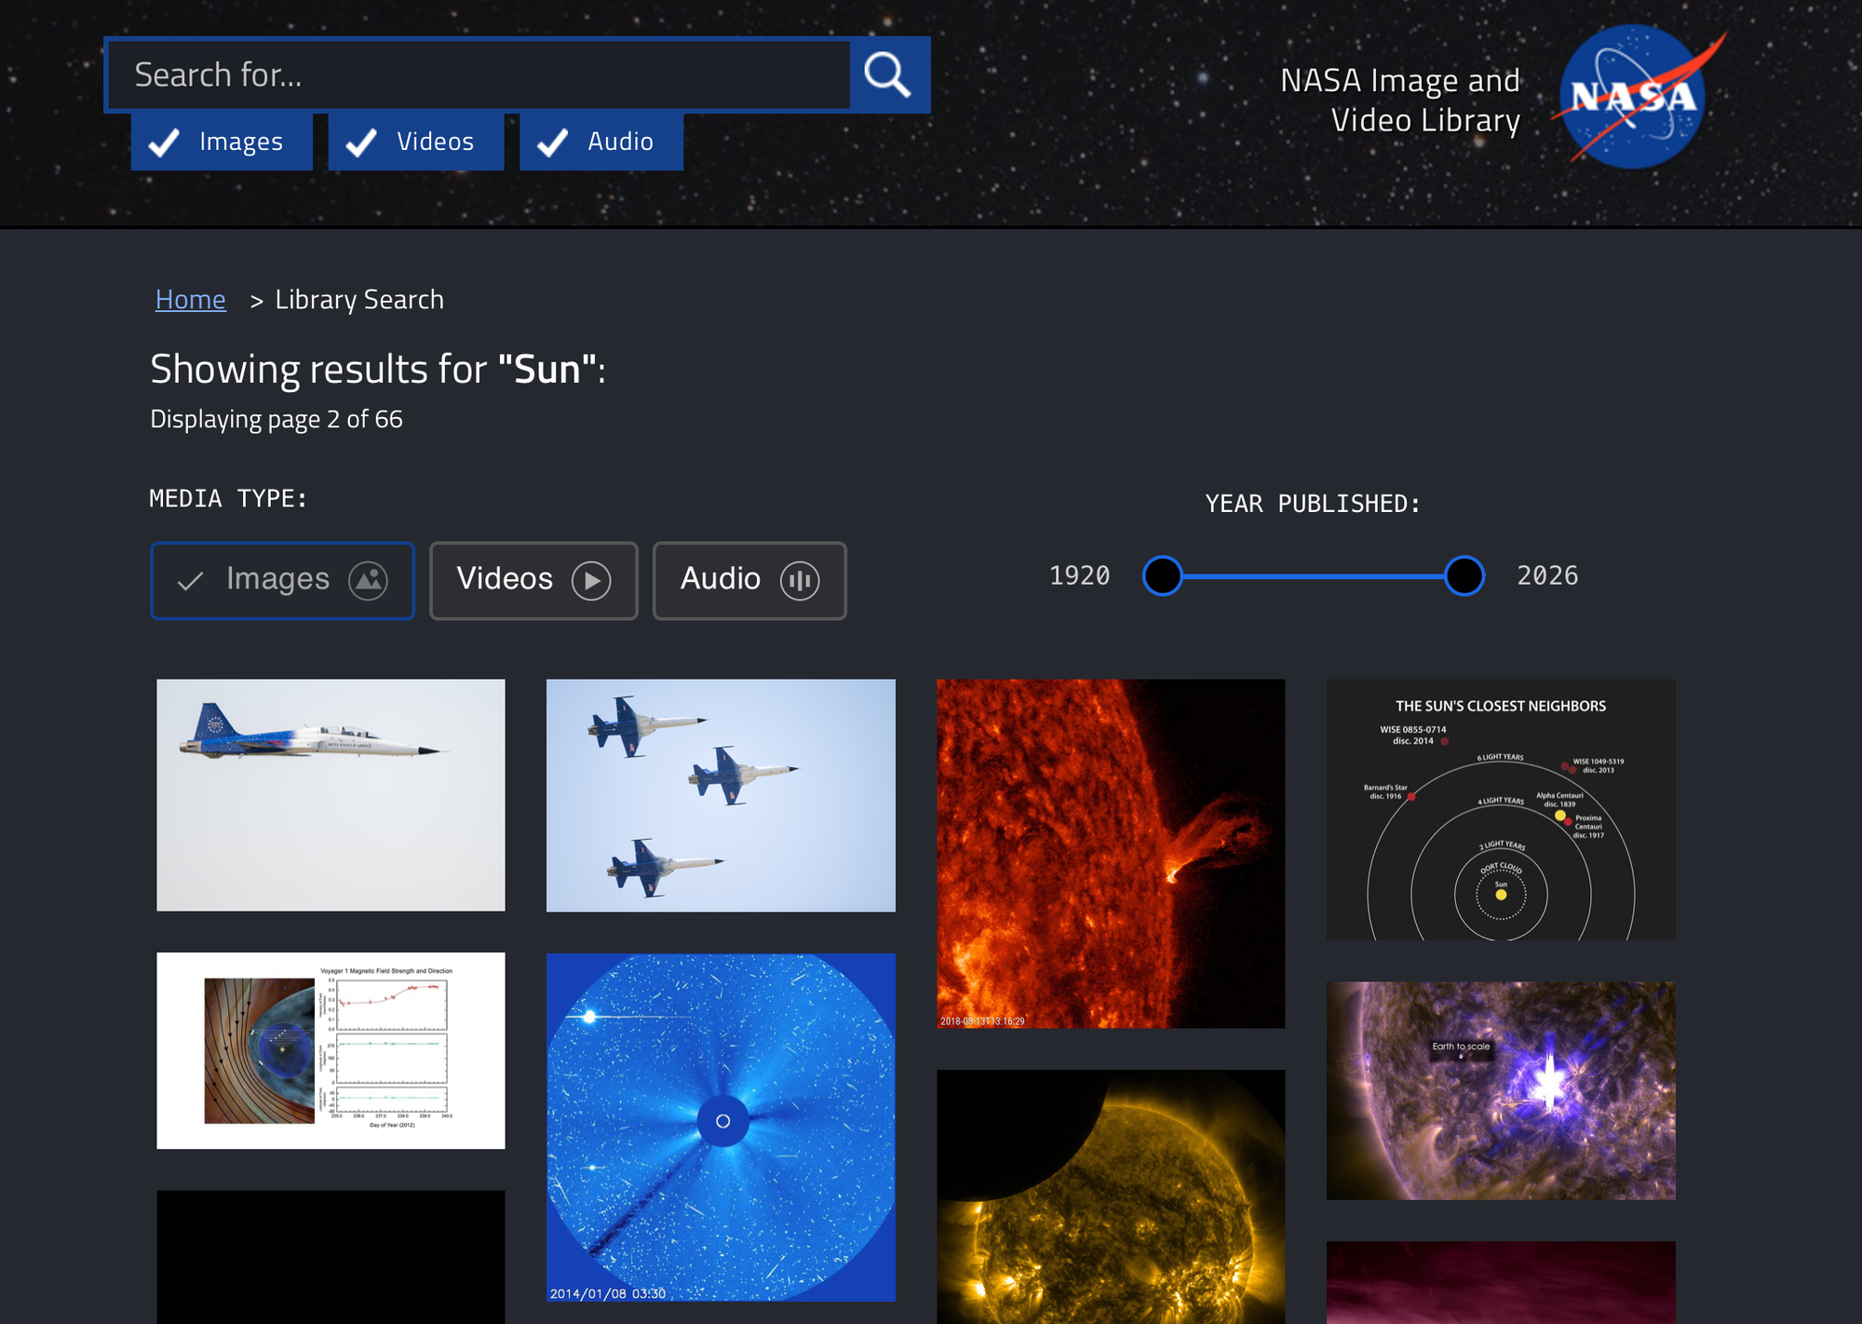Open blue coronagraph 2014/01/08 thumbnail
Viewport: 1862px width, 1324px height.
pyautogui.click(x=721, y=1128)
